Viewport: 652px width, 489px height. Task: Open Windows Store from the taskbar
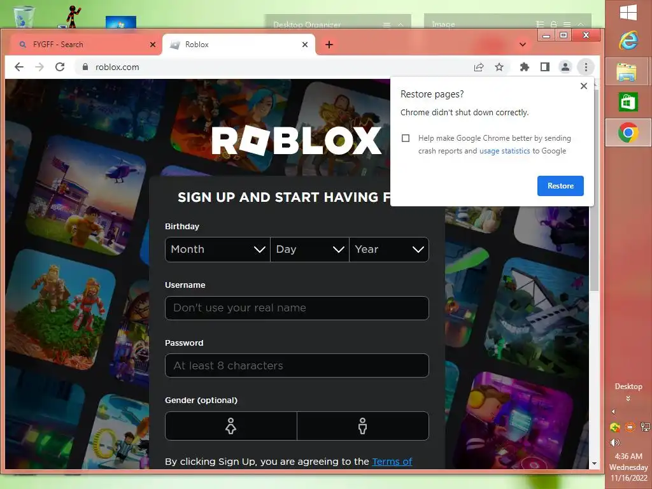[x=628, y=102]
